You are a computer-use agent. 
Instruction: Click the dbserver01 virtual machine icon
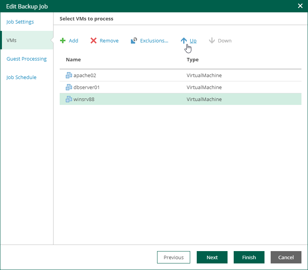click(69, 87)
